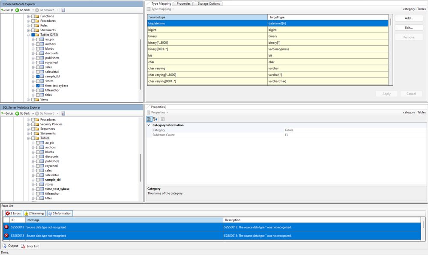Check the checkbox for the authors table
This screenshot has height=255, width=428.
[x=38, y=44]
